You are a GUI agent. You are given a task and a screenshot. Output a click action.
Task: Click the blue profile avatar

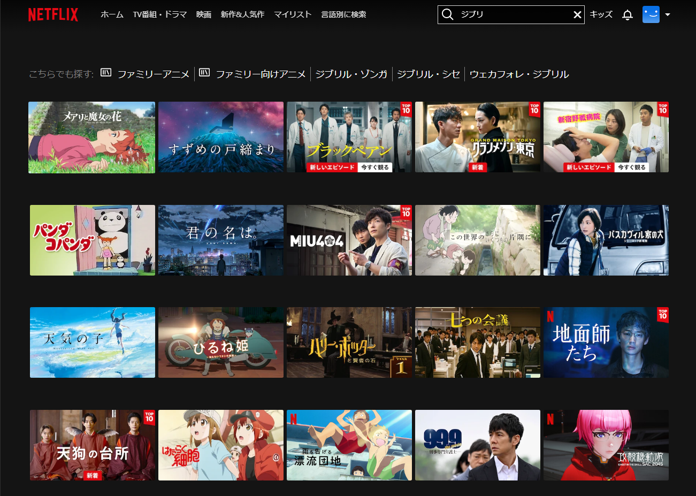[651, 14]
